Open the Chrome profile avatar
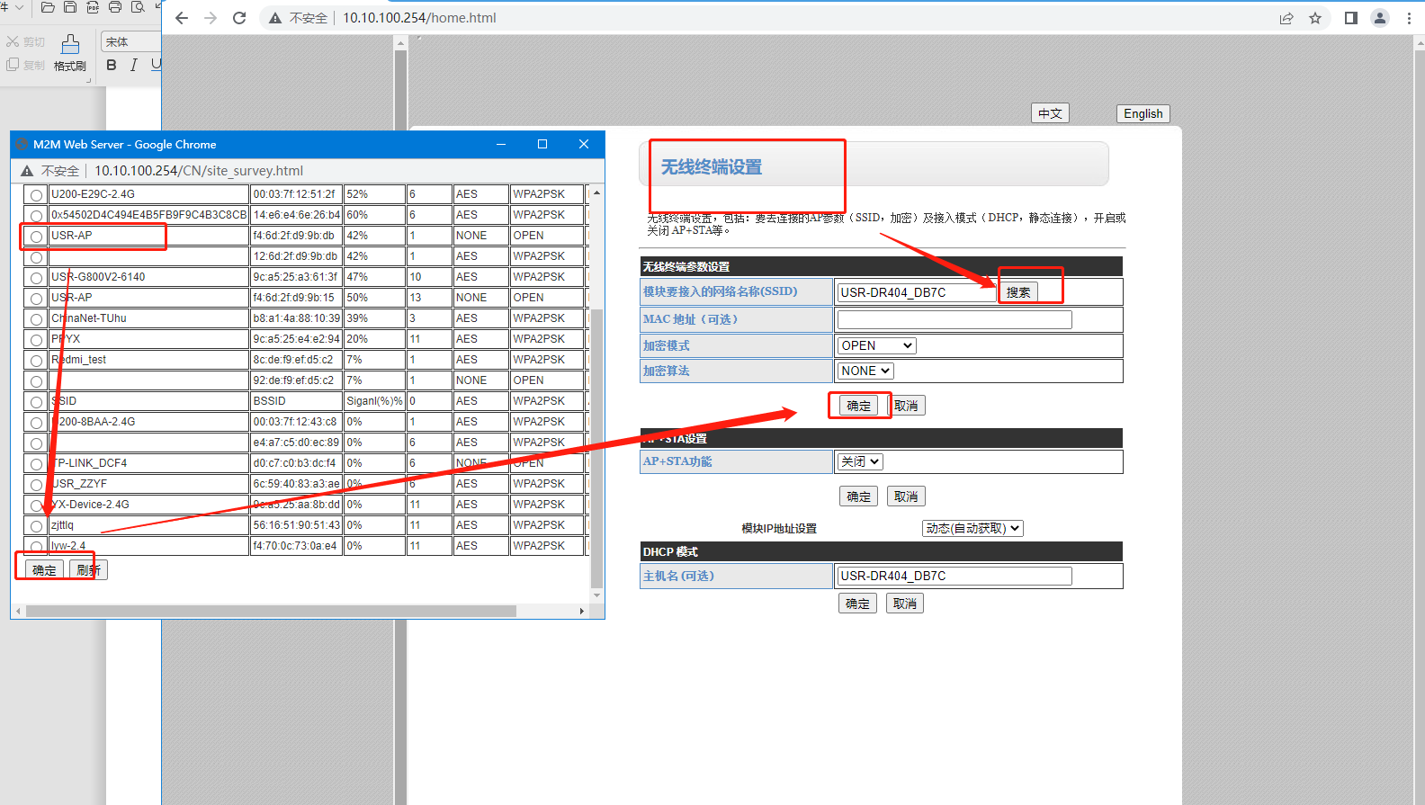Image resolution: width=1425 pixels, height=805 pixels. click(1379, 18)
